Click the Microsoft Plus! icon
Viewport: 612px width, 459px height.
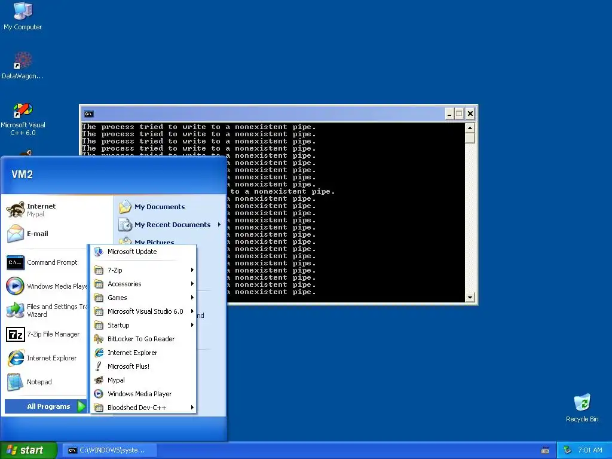99,366
